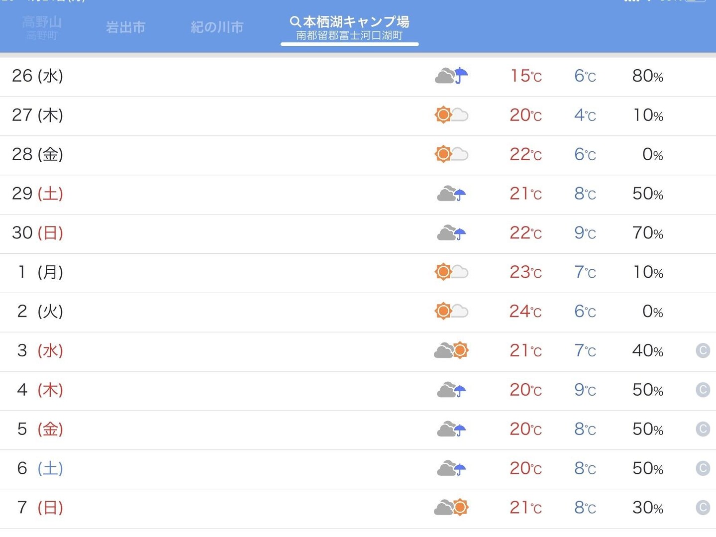Screen dimensions: 716x537
Task: Toggle the C badge on the 3 (水) row
Action: [x=702, y=350]
